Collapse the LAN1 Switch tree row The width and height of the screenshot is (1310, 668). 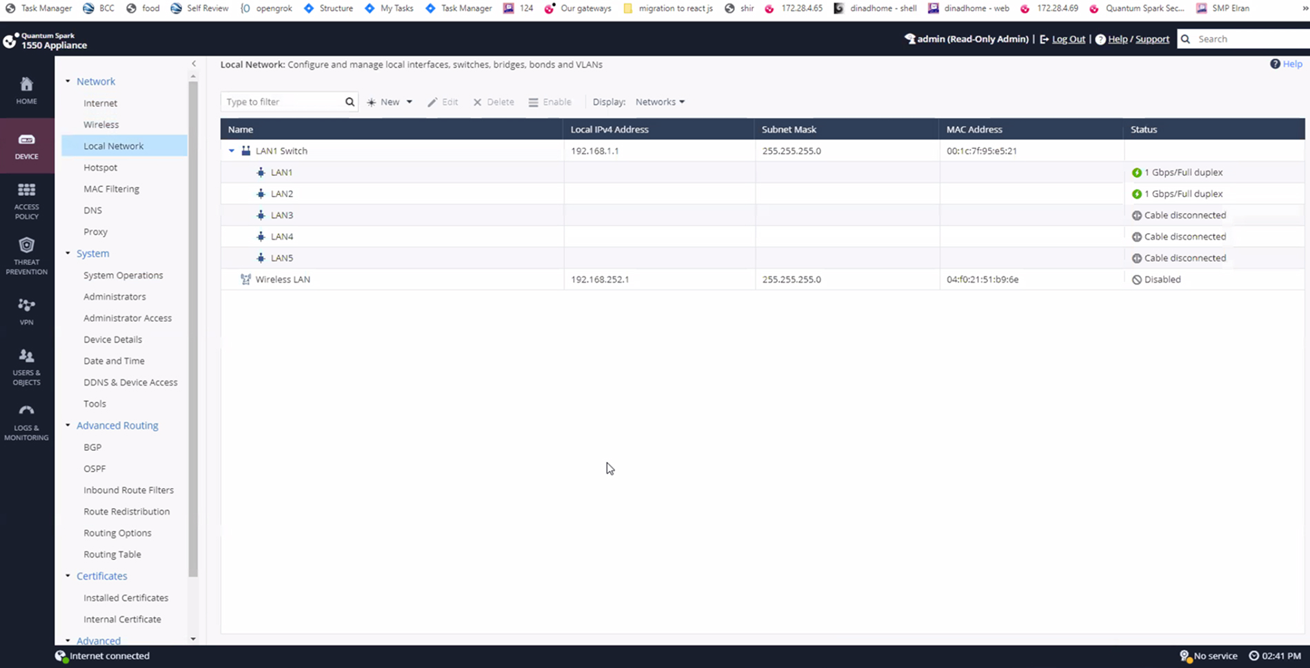[232, 151]
